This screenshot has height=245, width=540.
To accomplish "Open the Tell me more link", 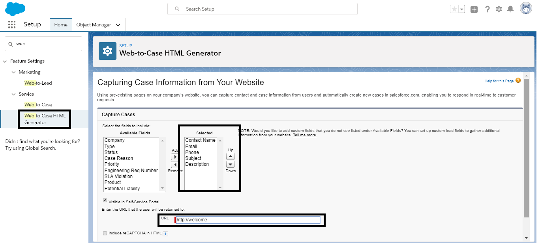I will point(305,135).
